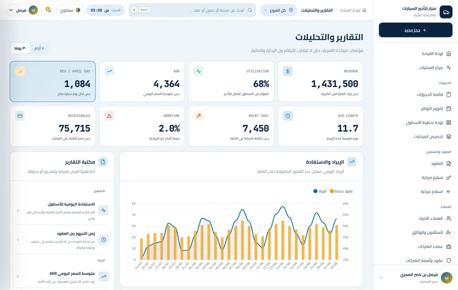Screen dimensions: 458x290
Task: Click the dollar icon on REVENUE card
Action: coord(288,71)
